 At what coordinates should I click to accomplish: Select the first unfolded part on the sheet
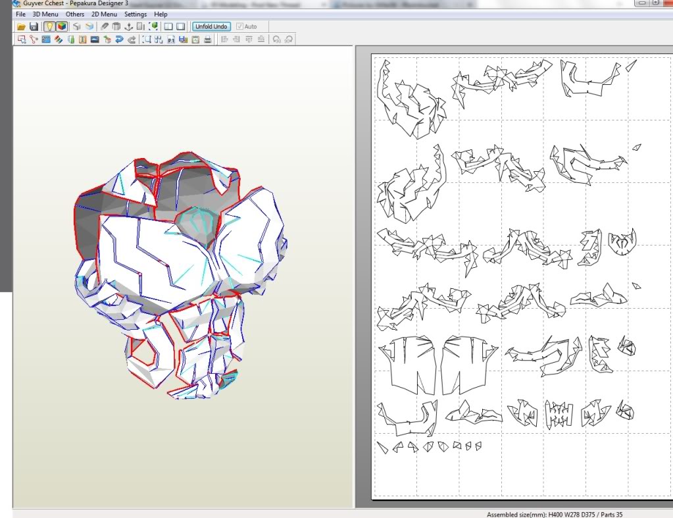click(x=411, y=99)
